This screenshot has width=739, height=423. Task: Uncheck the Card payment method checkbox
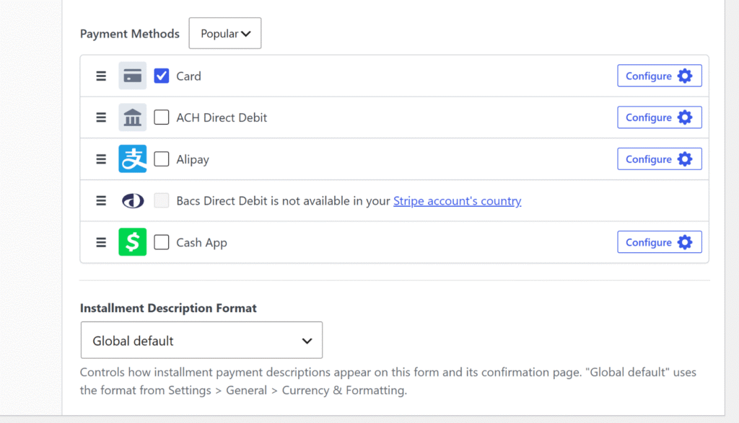(x=161, y=76)
